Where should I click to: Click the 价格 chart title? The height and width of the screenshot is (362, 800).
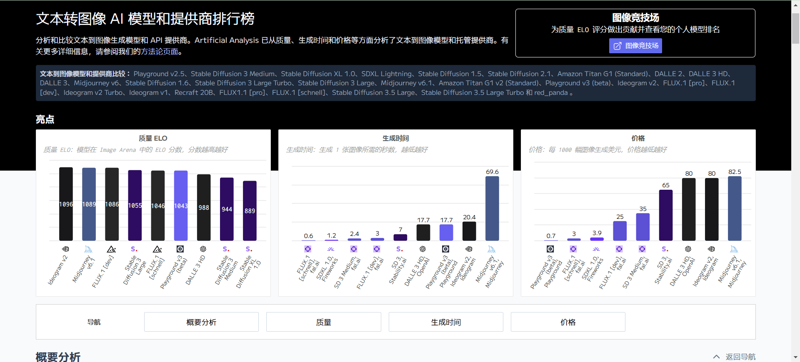click(638, 138)
